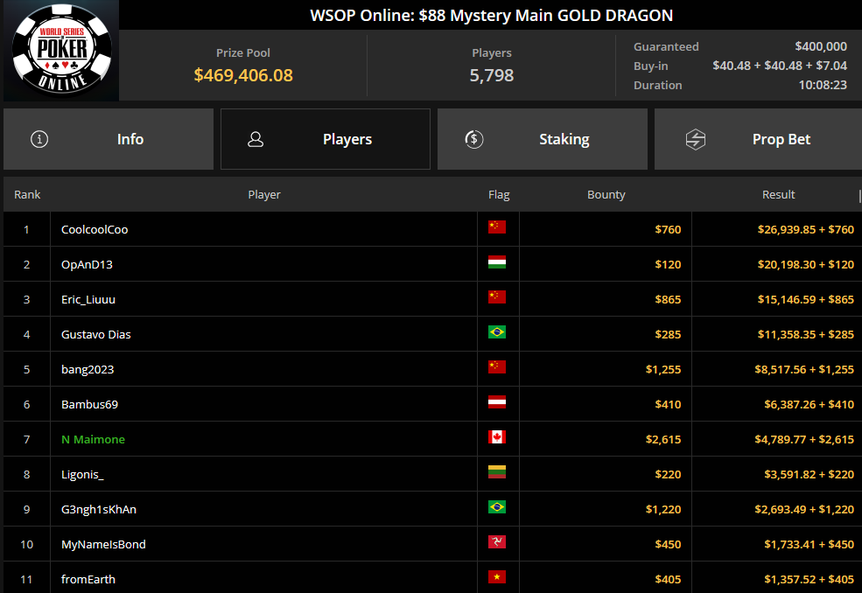862x593 pixels.
Task: Click the dollar coin Staking icon
Action: tap(474, 139)
